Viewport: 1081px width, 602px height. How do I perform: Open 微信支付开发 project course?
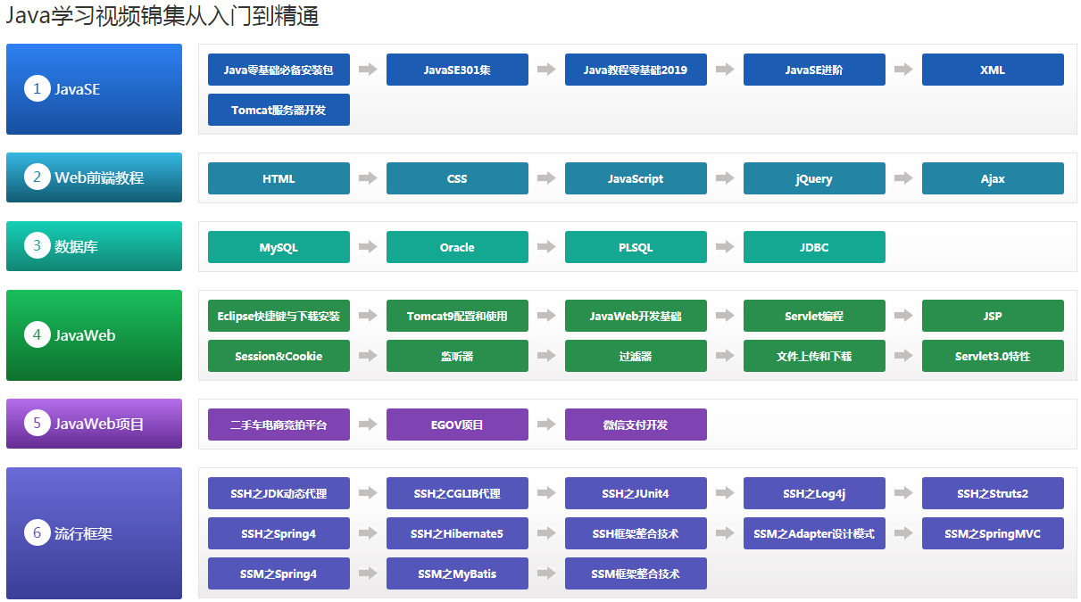[636, 425]
